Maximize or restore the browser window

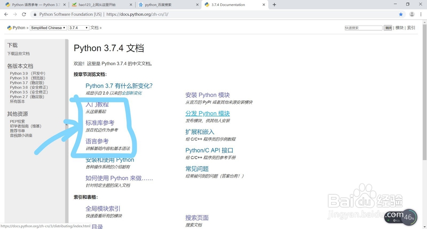click(x=408, y=4)
